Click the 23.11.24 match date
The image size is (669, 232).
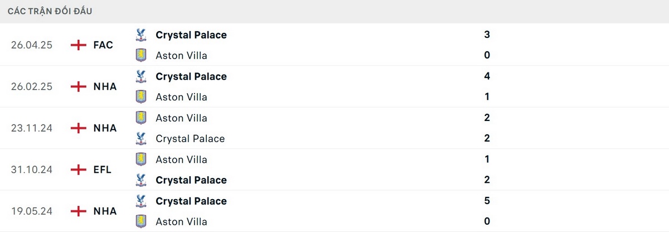(32, 128)
